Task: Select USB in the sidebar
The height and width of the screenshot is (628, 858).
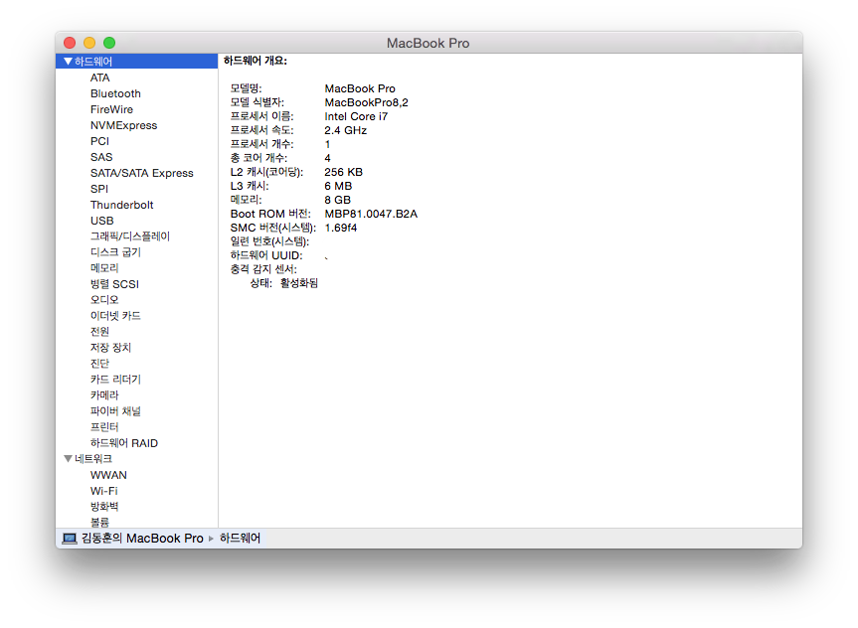Action: (x=101, y=221)
